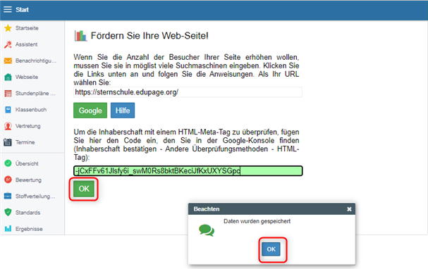Click the Webseite house icon
The image size is (428, 269).
[8, 77]
